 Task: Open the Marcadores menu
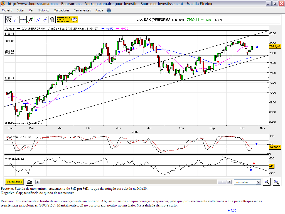[62, 10]
